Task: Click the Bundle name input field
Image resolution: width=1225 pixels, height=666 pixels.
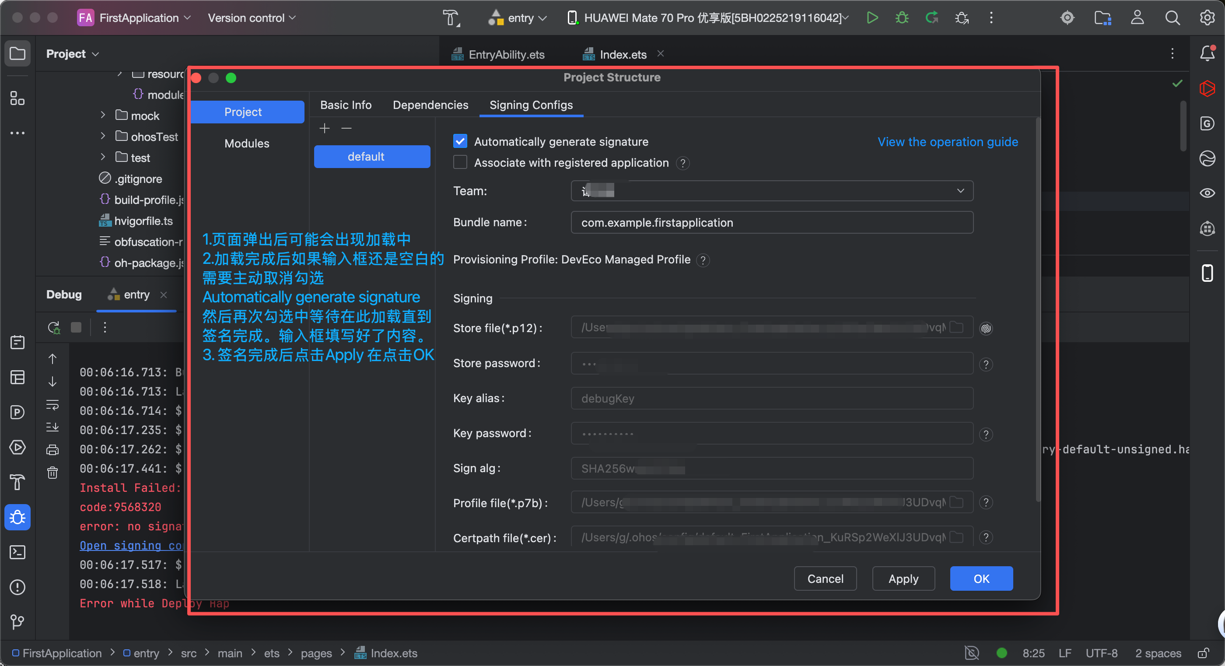Action: (x=771, y=223)
